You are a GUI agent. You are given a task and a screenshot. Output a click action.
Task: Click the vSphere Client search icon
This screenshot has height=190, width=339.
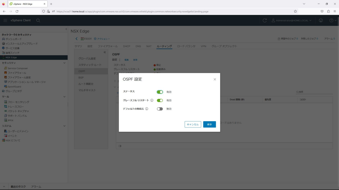tap(38, 21)
